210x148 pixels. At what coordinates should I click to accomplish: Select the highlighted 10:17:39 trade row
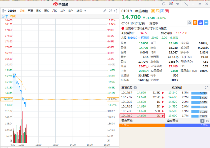[142, 116]
